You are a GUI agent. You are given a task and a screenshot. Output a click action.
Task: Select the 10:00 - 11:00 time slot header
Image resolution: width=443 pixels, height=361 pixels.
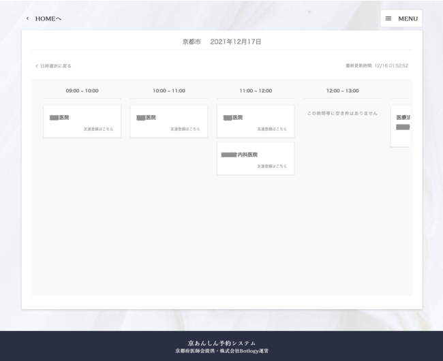coord(169,91)
